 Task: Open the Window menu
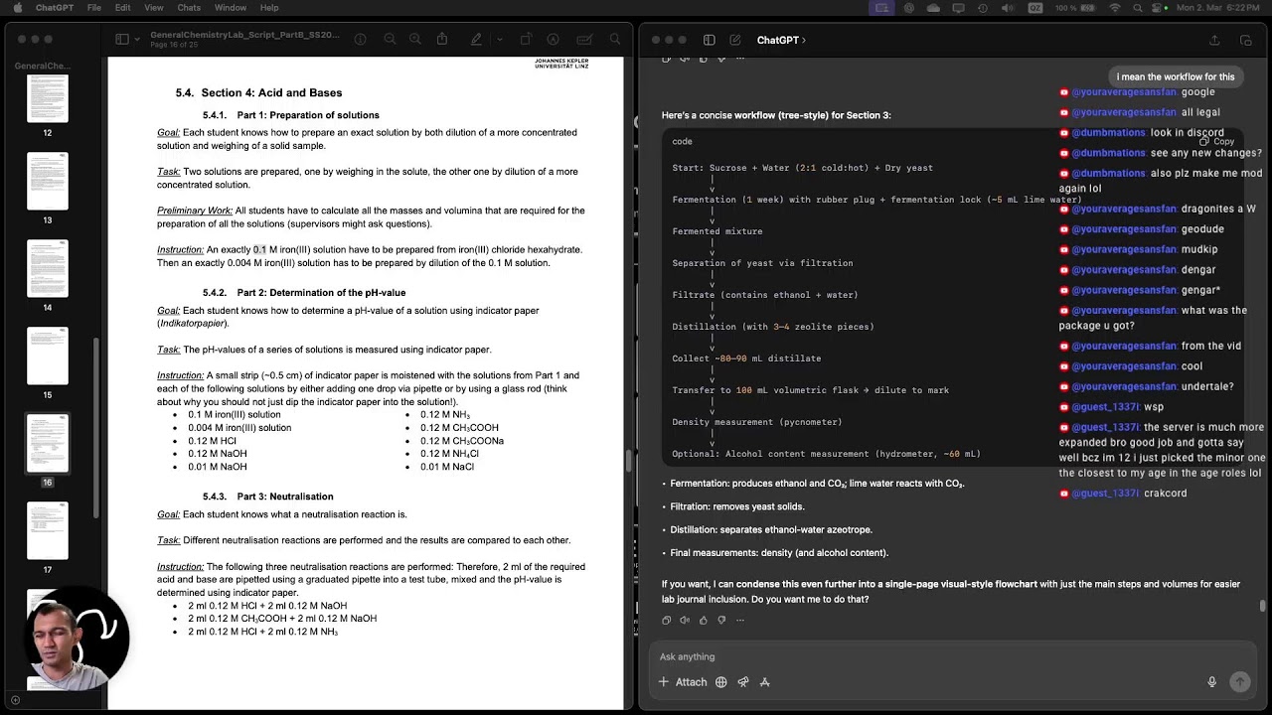[x=231, y=8]
